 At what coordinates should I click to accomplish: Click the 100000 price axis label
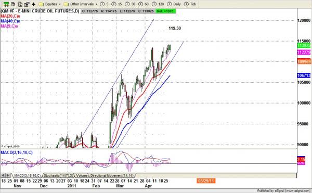point(304,103)
